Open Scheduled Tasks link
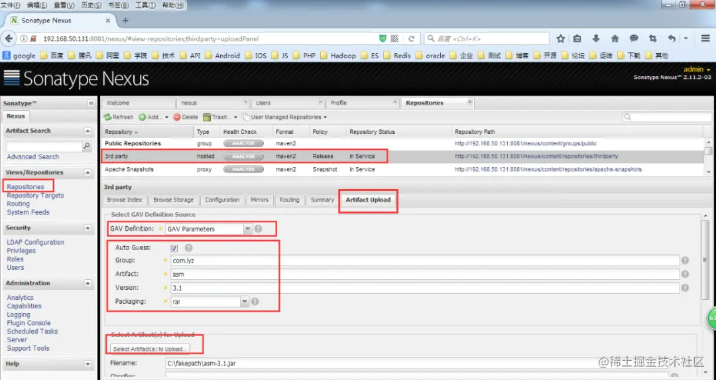The height and width of the screenshot is (380, 716). coord(32,332)
